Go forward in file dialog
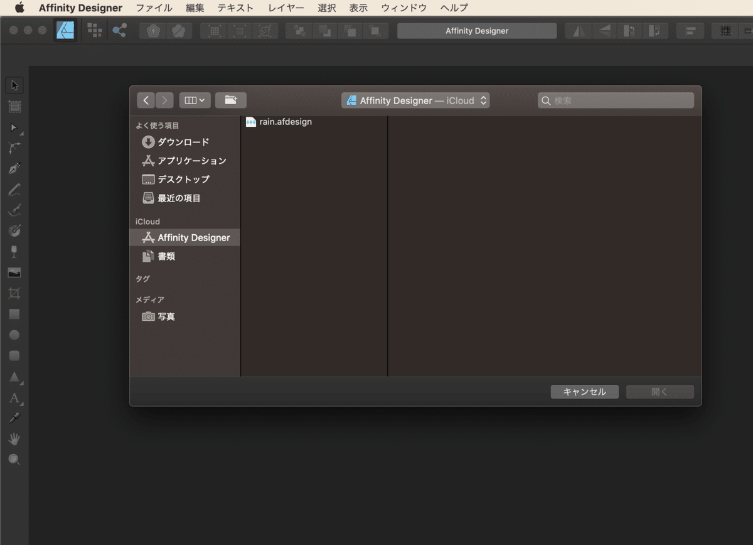 pyautogui.click(x=165, y=100)
